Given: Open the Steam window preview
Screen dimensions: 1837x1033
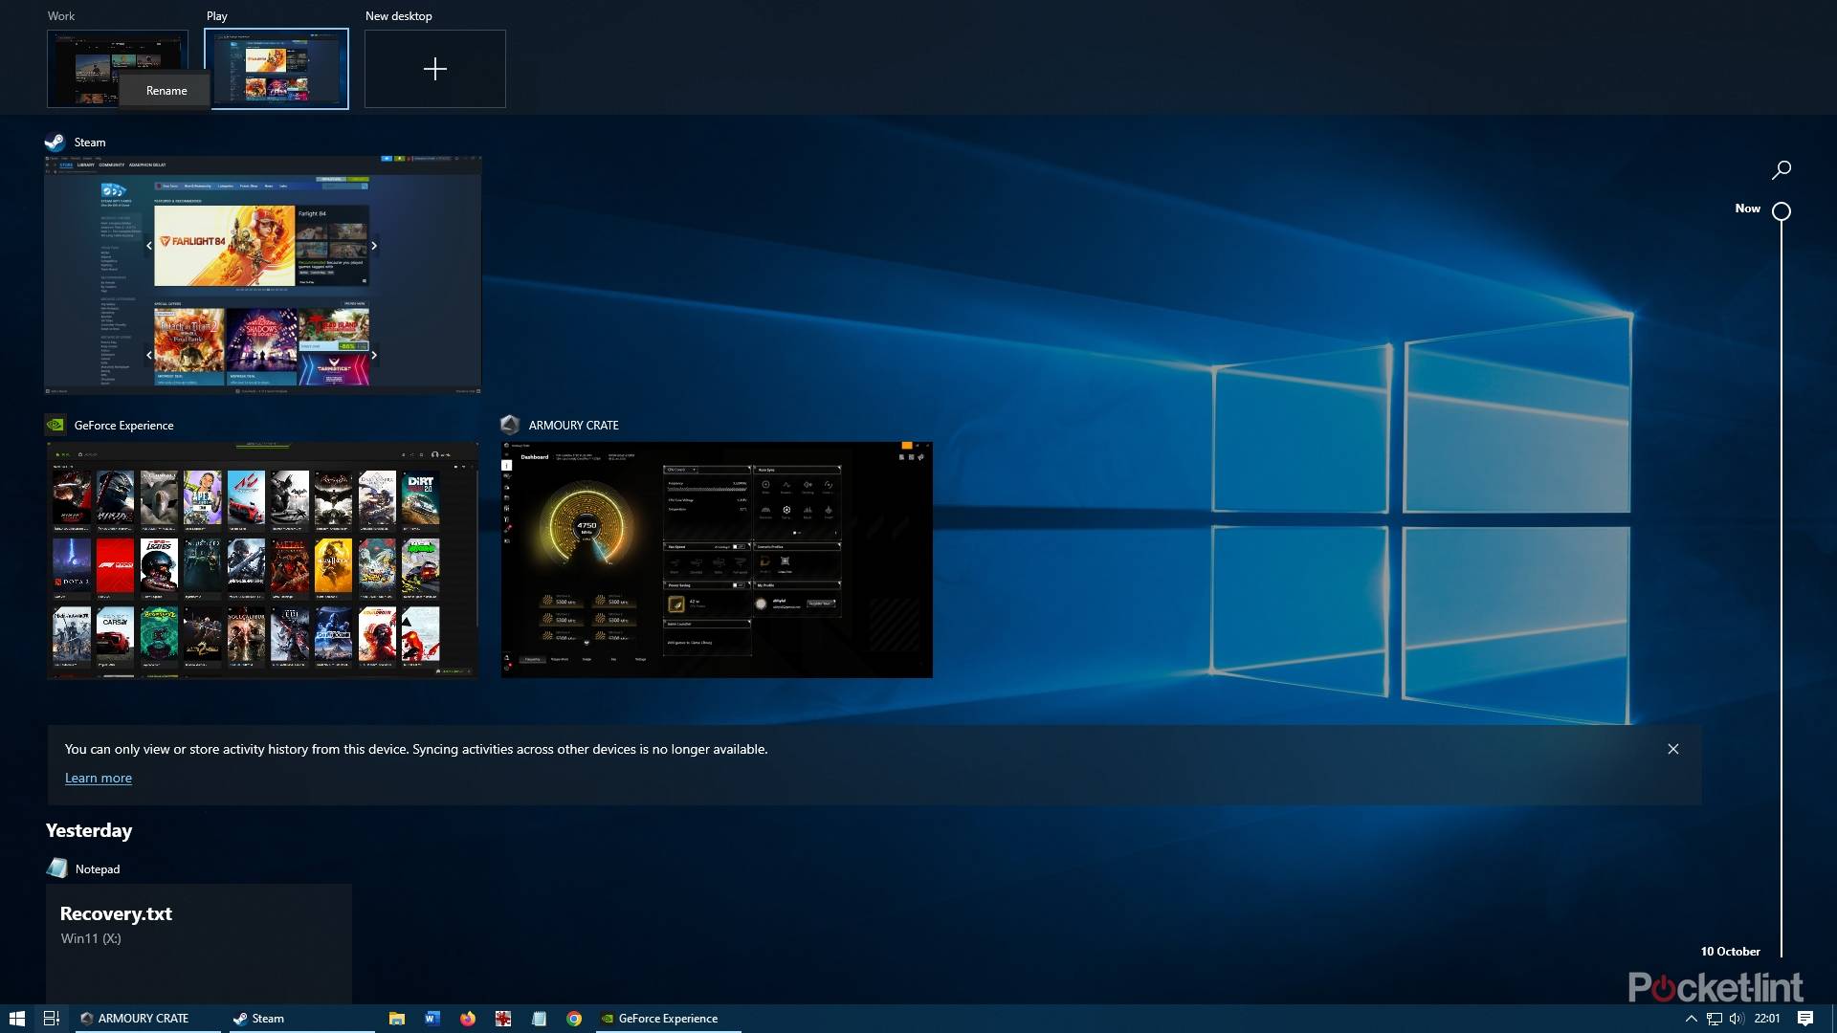Looking at the screenshot, I should 263,275.
